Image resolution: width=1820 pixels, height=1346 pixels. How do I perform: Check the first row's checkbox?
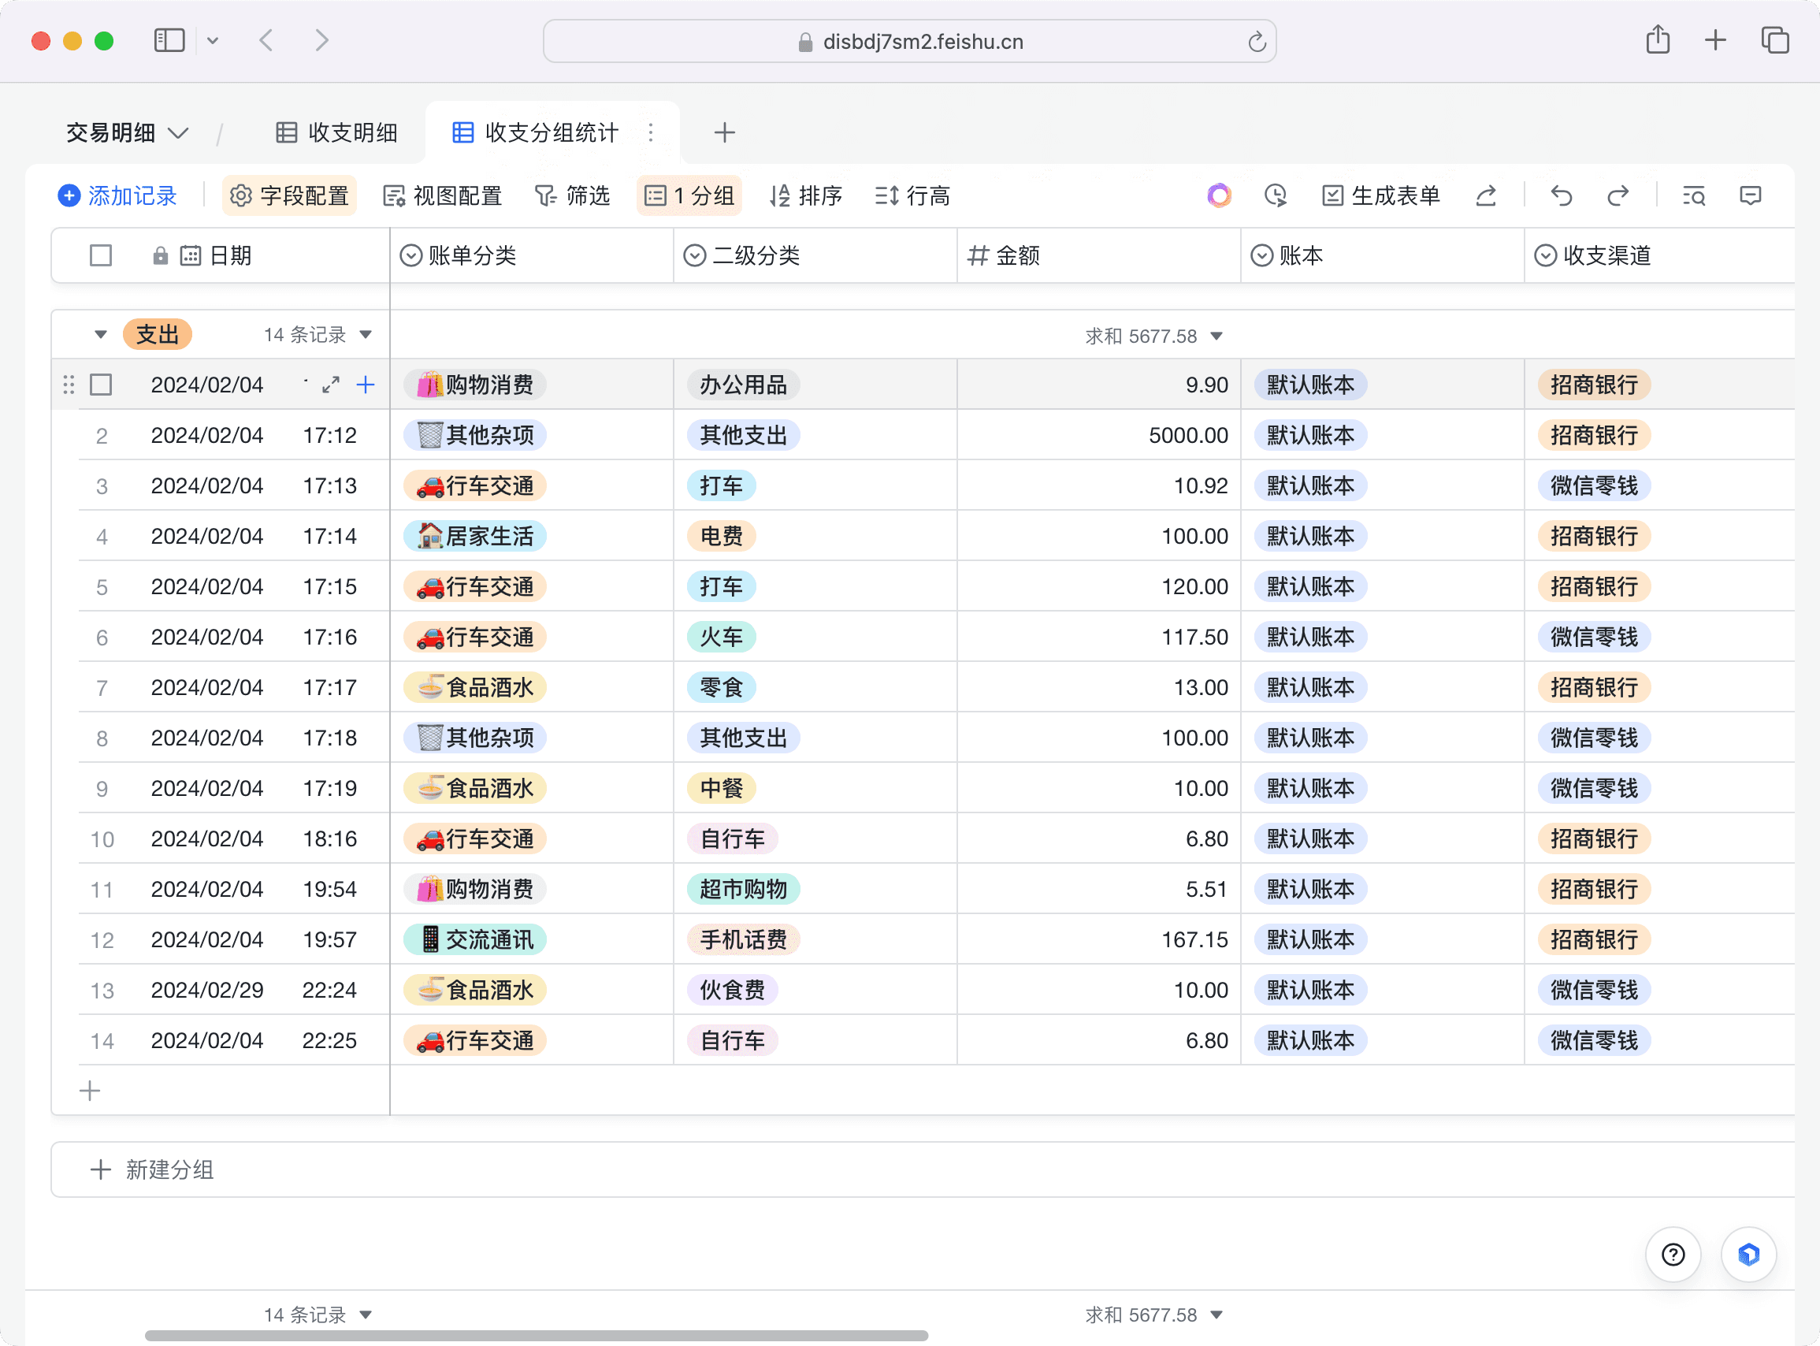[101, 385]
